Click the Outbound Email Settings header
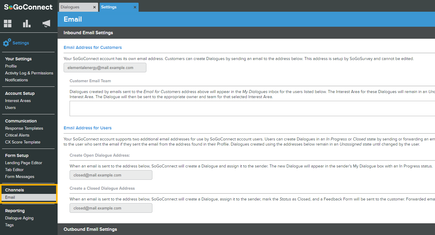The image size is (435, 235). (x=90, y=229)
